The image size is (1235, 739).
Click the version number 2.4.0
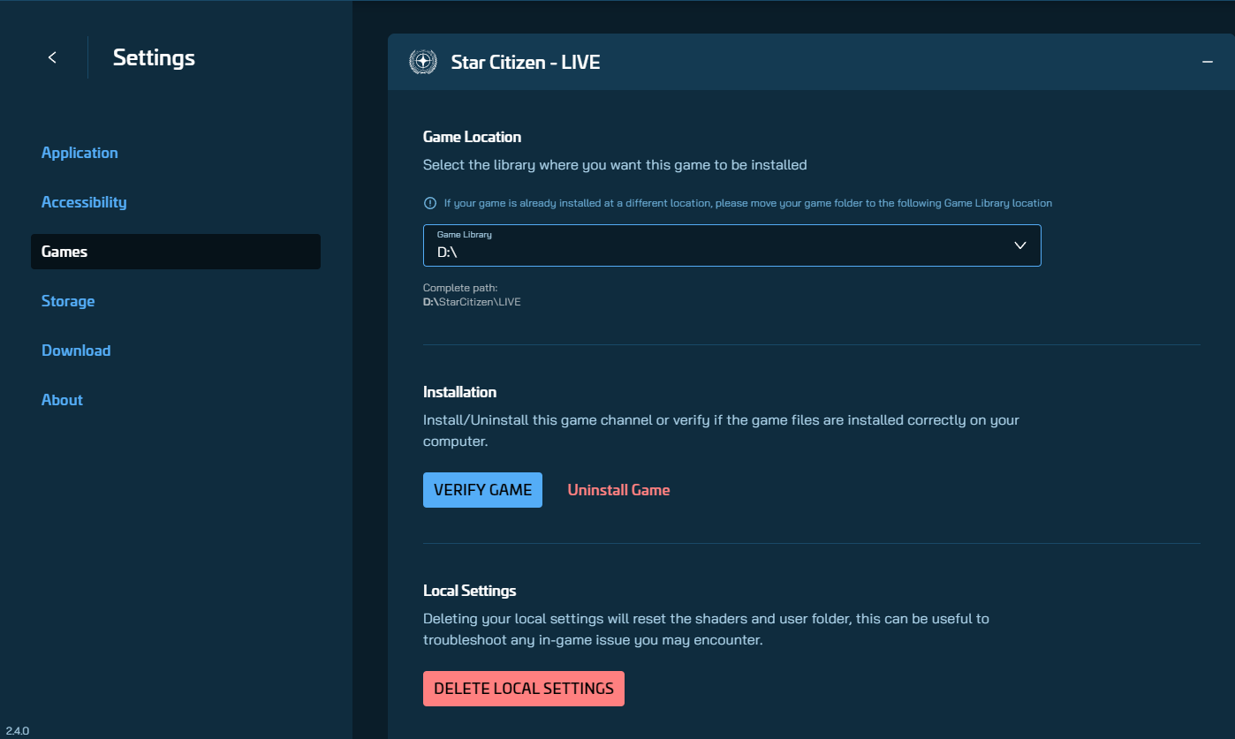click(x=18, y=731)
